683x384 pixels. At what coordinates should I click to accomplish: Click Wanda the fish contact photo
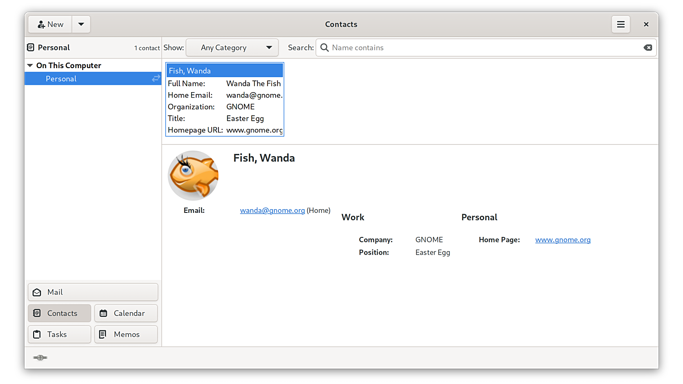coord(193,176)
